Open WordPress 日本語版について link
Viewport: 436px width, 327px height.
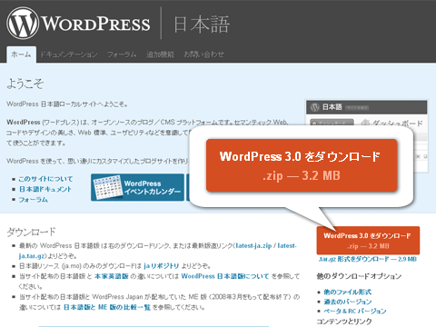click(225, 276)
